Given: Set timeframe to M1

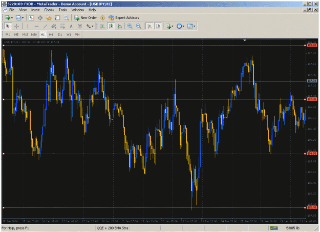Looking at the screenshot, I should click(x=8, y=34).
